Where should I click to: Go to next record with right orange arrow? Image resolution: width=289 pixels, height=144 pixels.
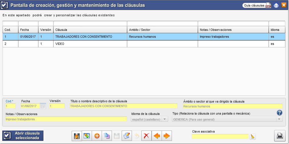coord(166,136)
